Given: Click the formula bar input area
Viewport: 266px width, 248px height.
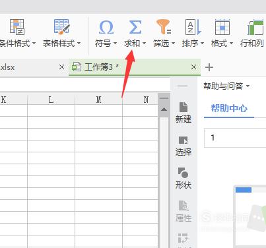Looking at the screenshot, I should [x=85, y=84].
